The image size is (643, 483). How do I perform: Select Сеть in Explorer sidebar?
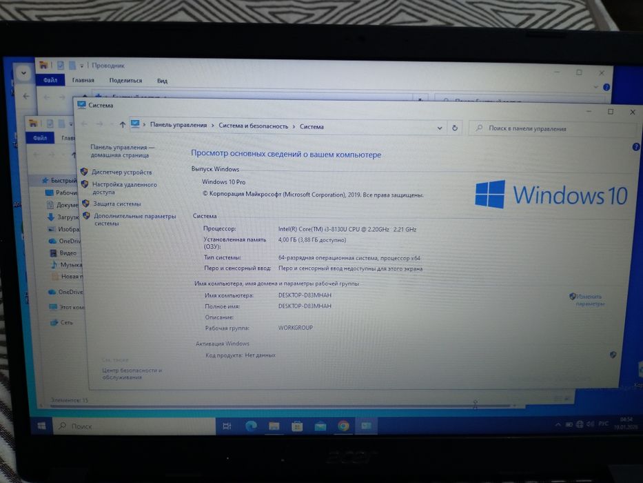tap(61, 322)
